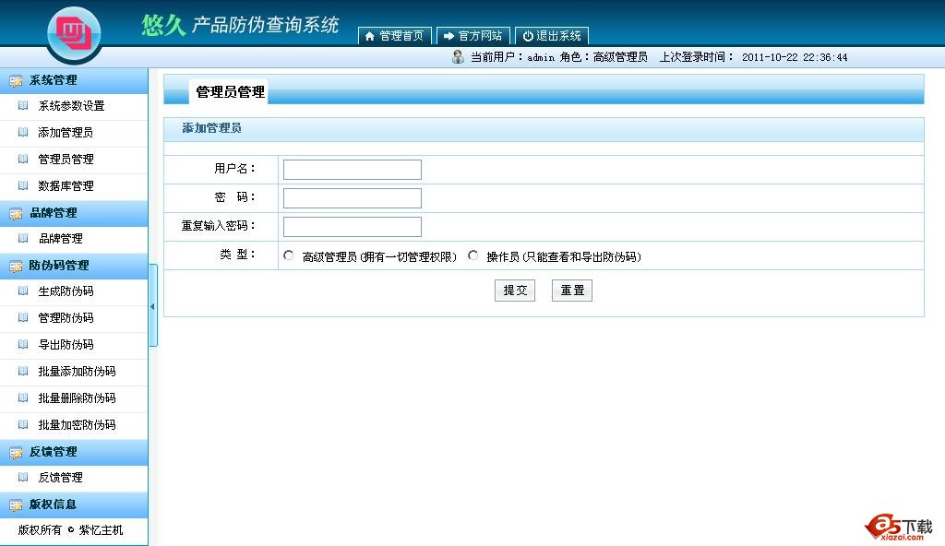The height and width of the screenshot is (546, 945).
Task: Collapse the sidebar using the splitter arrow
Action: coord(153,306)
